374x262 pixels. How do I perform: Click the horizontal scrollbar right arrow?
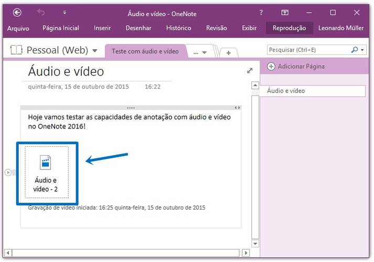(x=246, y=253)
